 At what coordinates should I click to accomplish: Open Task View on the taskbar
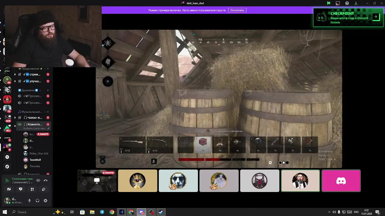72,212
